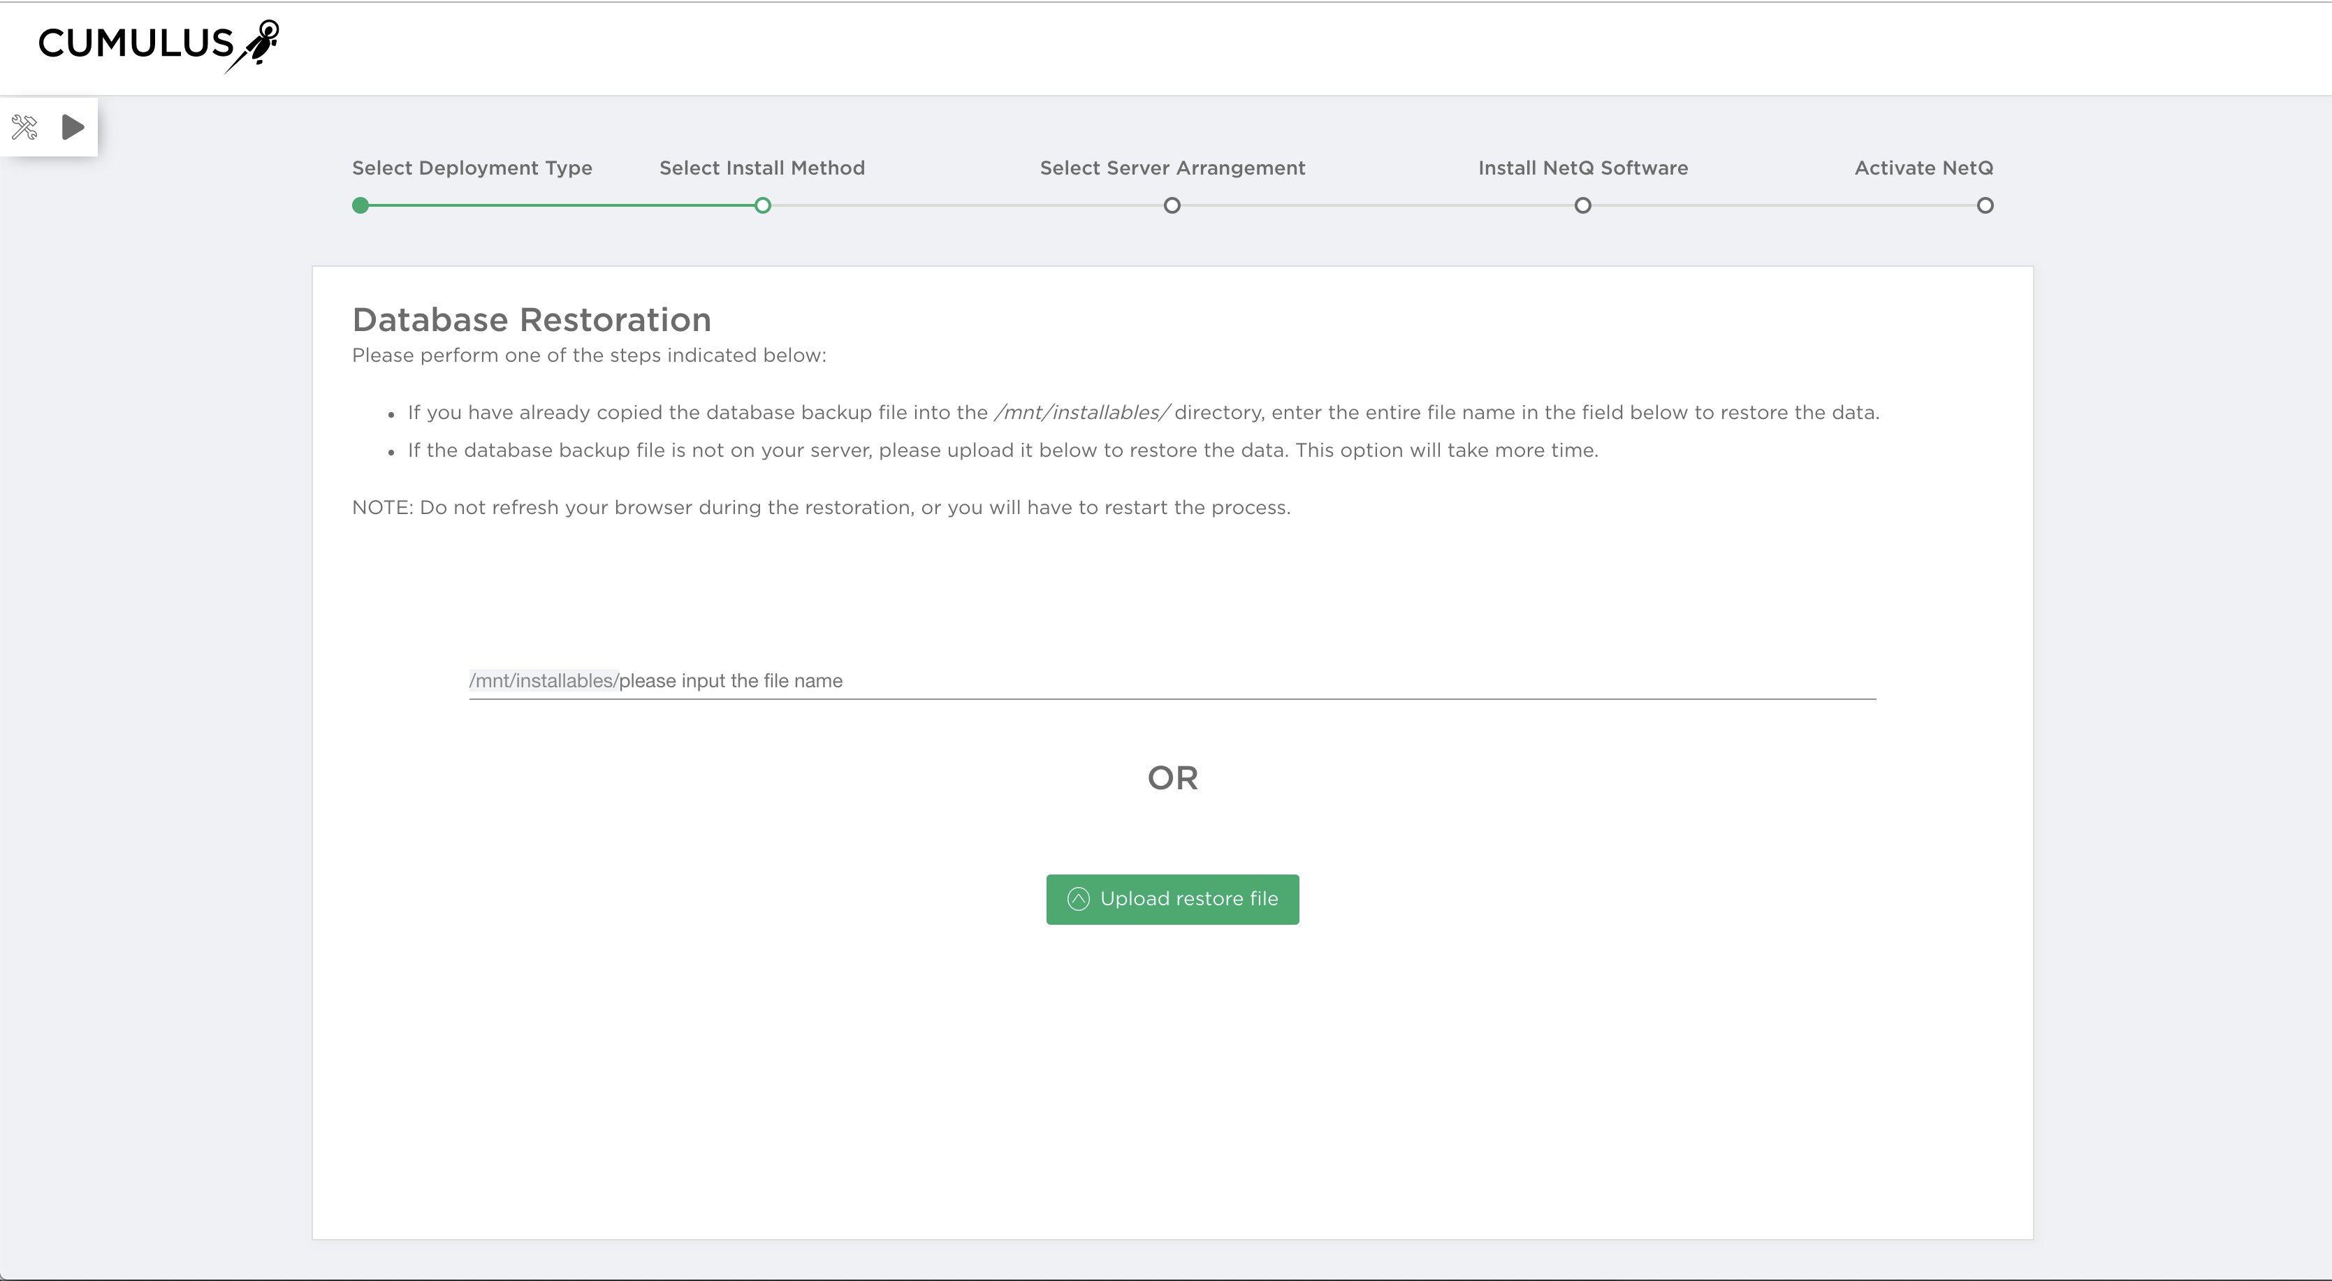Go to Select Deployment Type step label

(472, 168)
